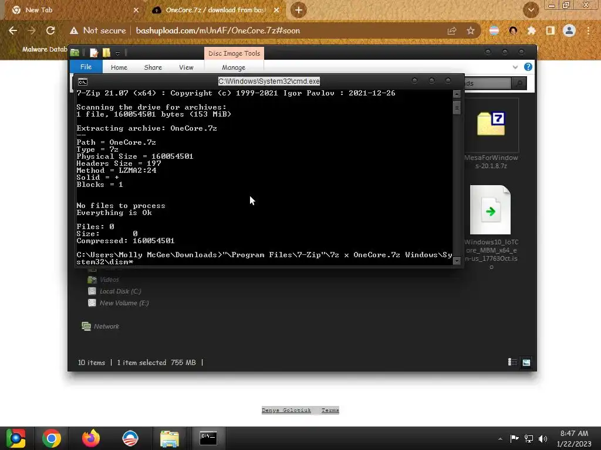
Task: Click Explorer quick access new folder icon
Action: (x=106, y=53)
